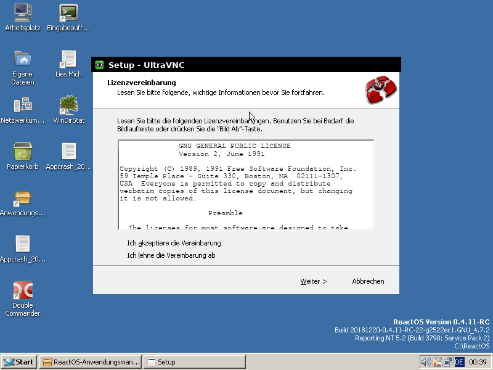Click the safely remove hardware tray icon
The height and width of the screenshot is (370, 493).
pyautogui.click(x=438, y=362)
